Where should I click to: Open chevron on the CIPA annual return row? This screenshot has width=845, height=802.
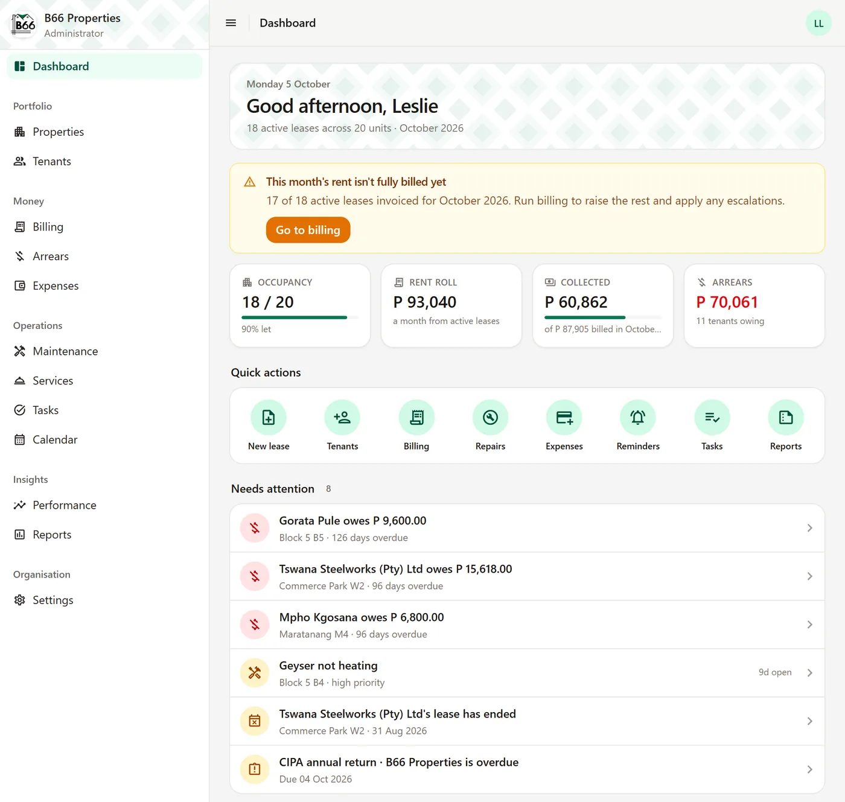[x=810, y=769]
